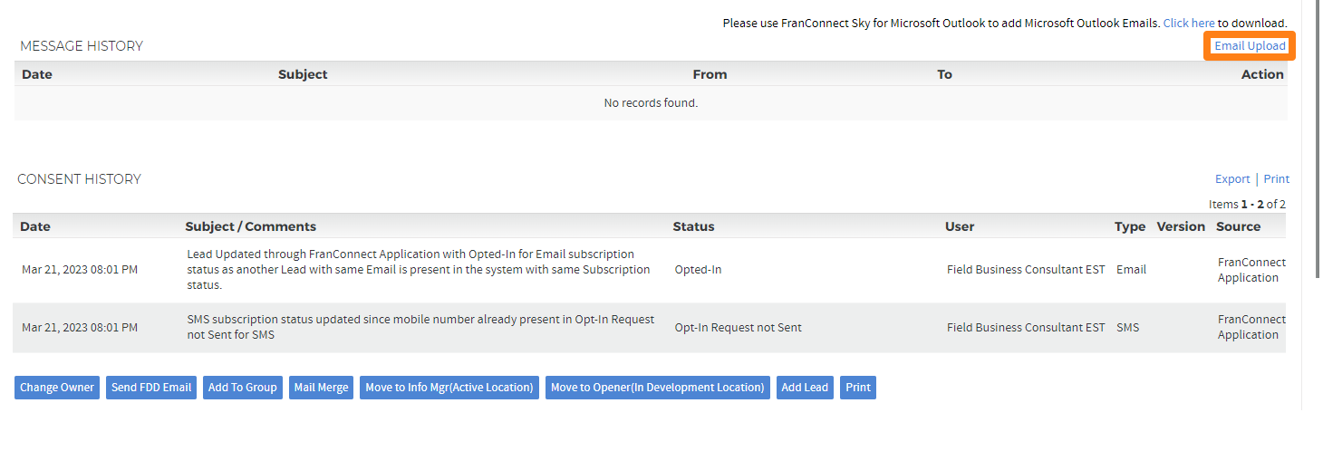Select the From column header
The width and height of the screenshot is (1323, 451).
[x=710, y=74]
